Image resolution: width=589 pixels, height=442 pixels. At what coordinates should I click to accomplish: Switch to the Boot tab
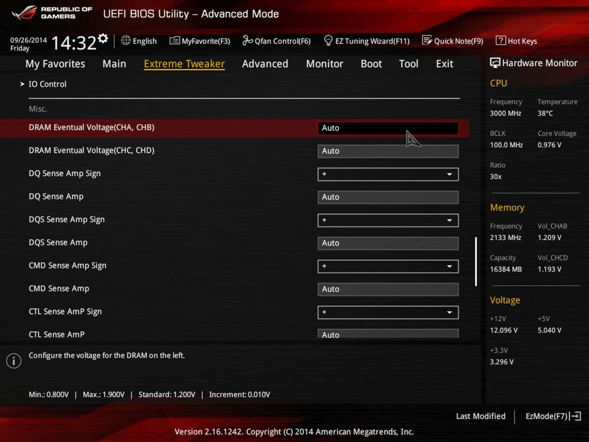371,64
